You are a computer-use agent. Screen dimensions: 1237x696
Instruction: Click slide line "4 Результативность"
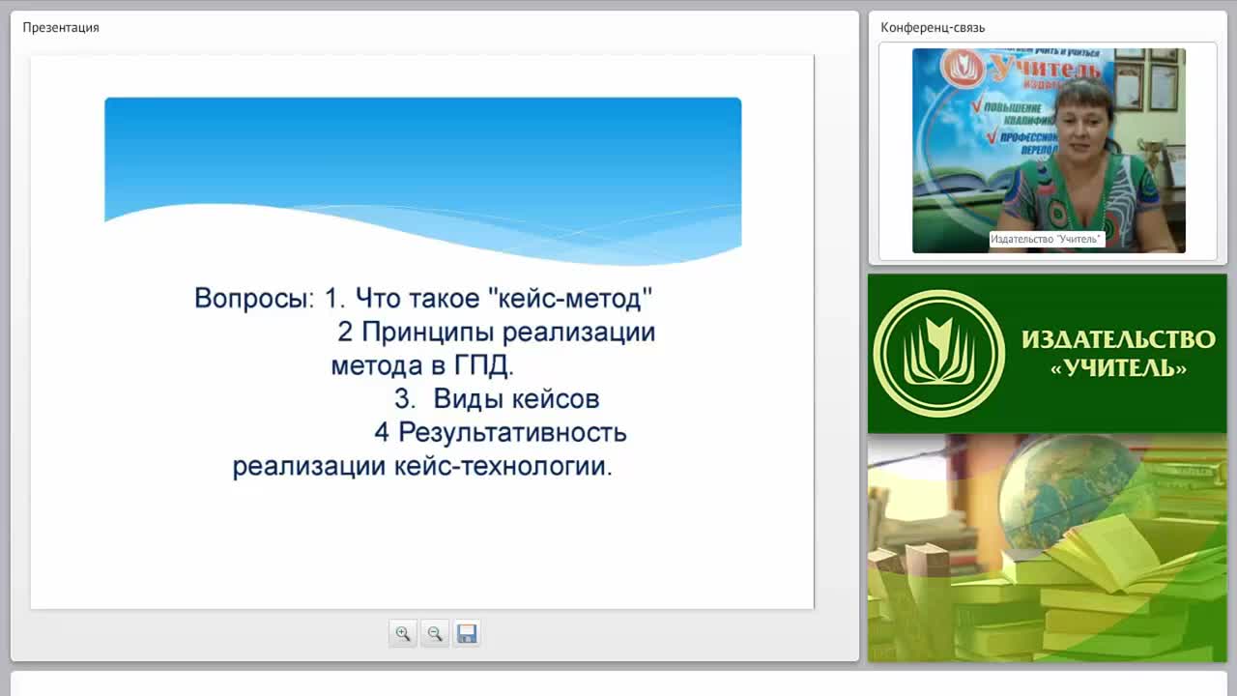(x=501, y=432)
